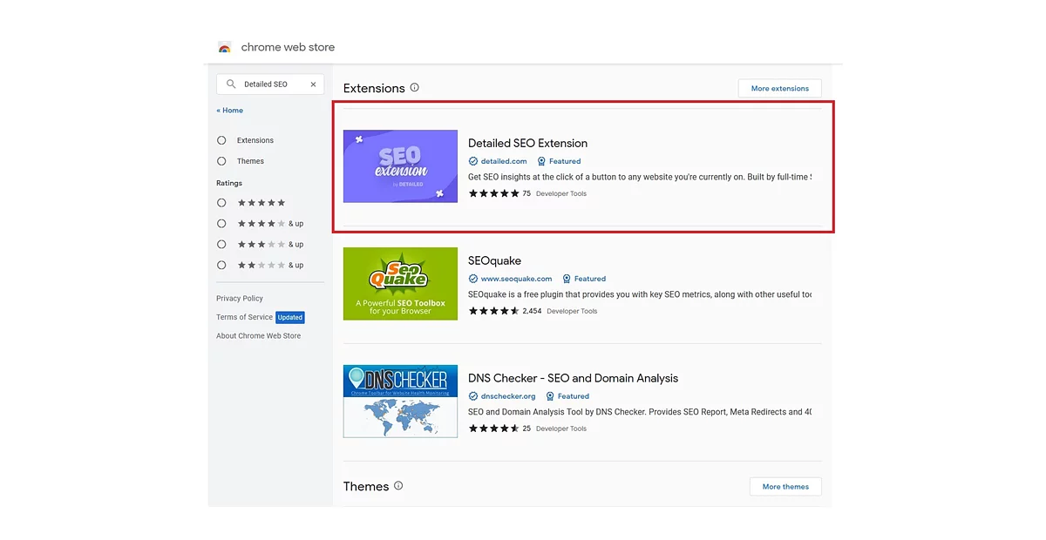Open the DNS Checker thumbnail image
The height and width of the screenshot is (540, 1046).
click(400, 401)
